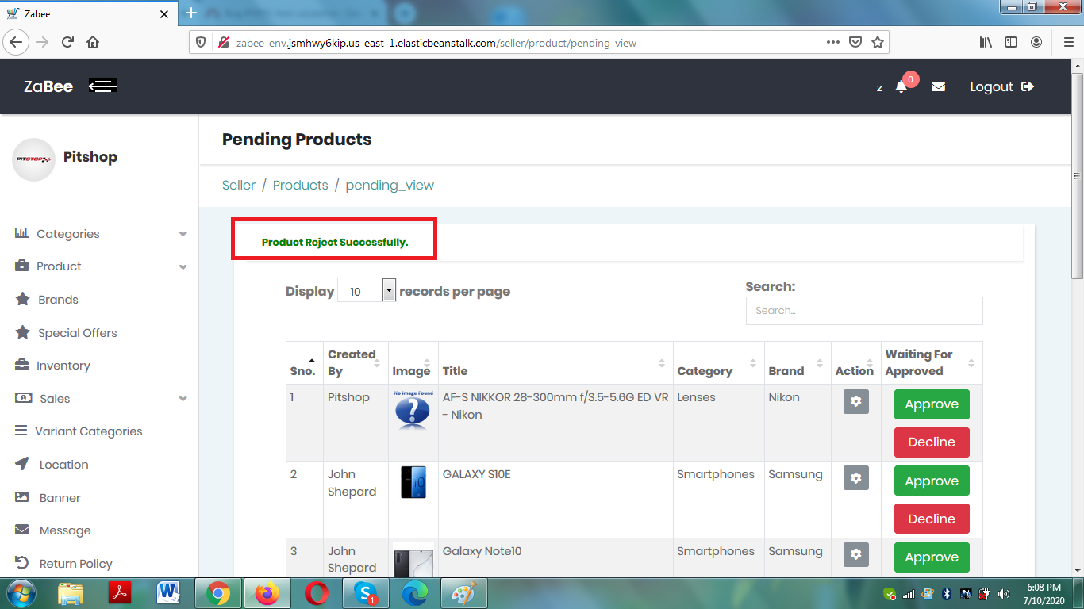Open Opera from the taskbar
1084x609 pixels.
click(317, 593)
